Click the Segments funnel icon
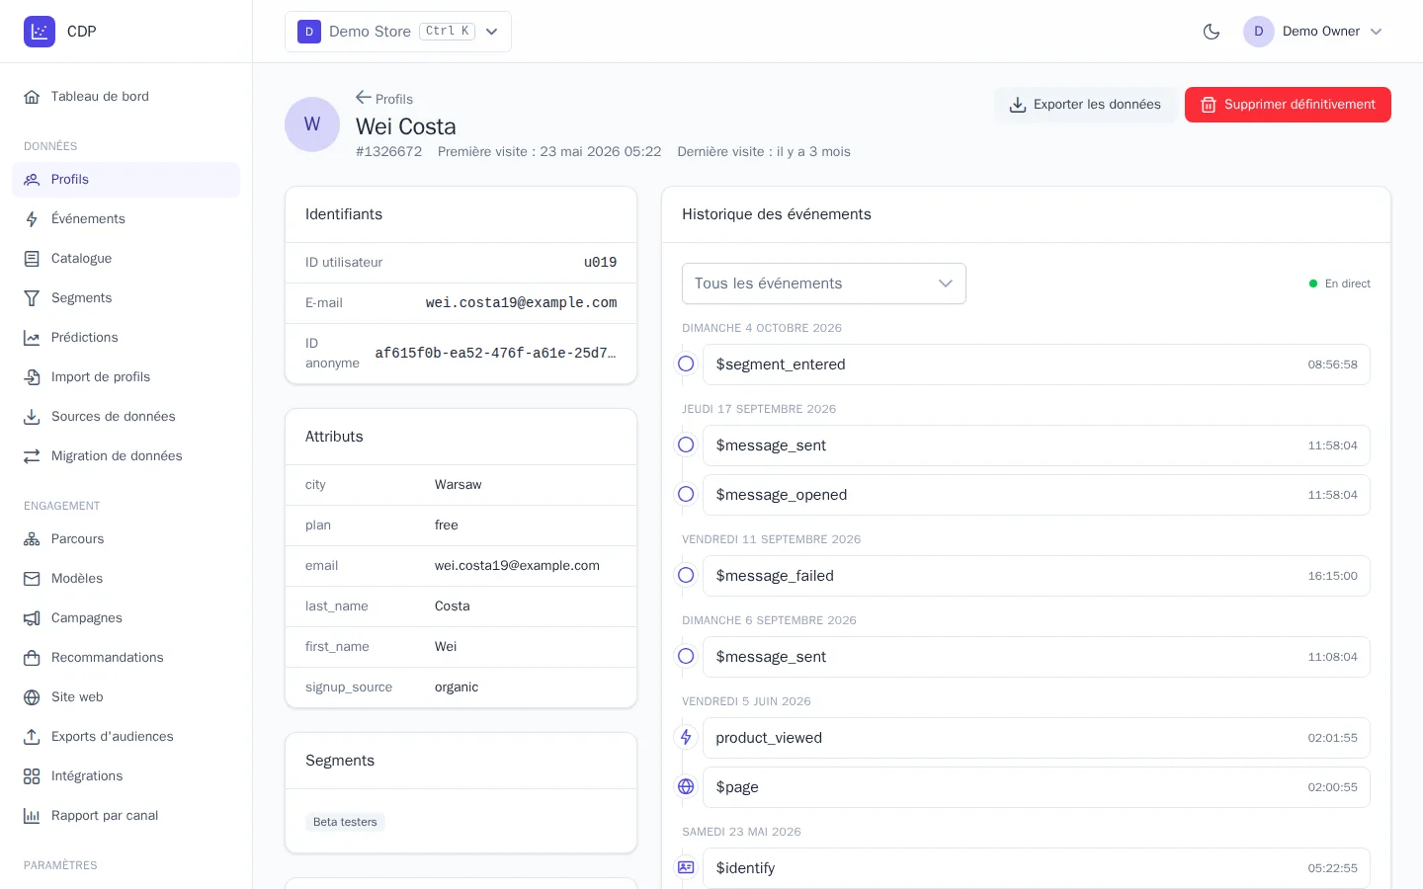Viewport: 1423px width, 889px height. pyautogui.click(x=32, y=298)
